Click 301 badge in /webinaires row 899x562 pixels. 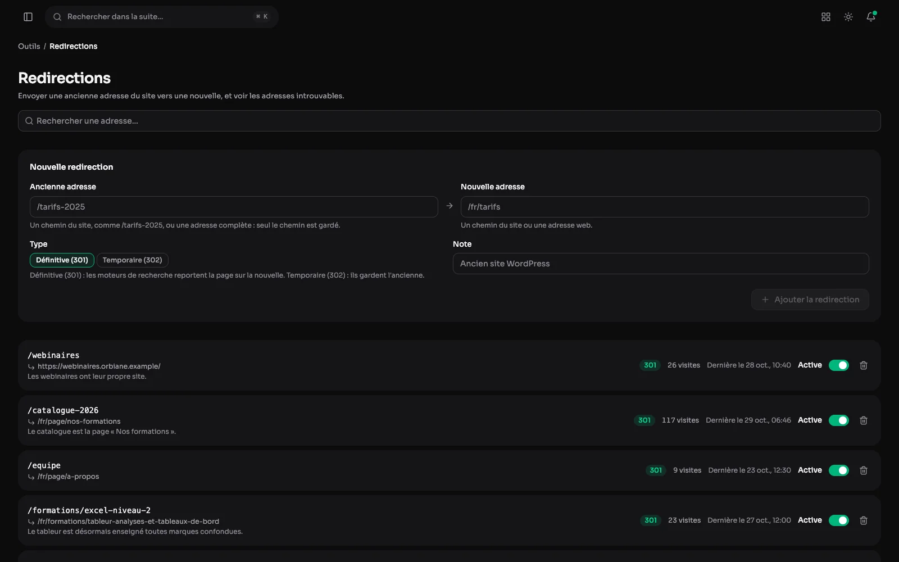[650, 365]
